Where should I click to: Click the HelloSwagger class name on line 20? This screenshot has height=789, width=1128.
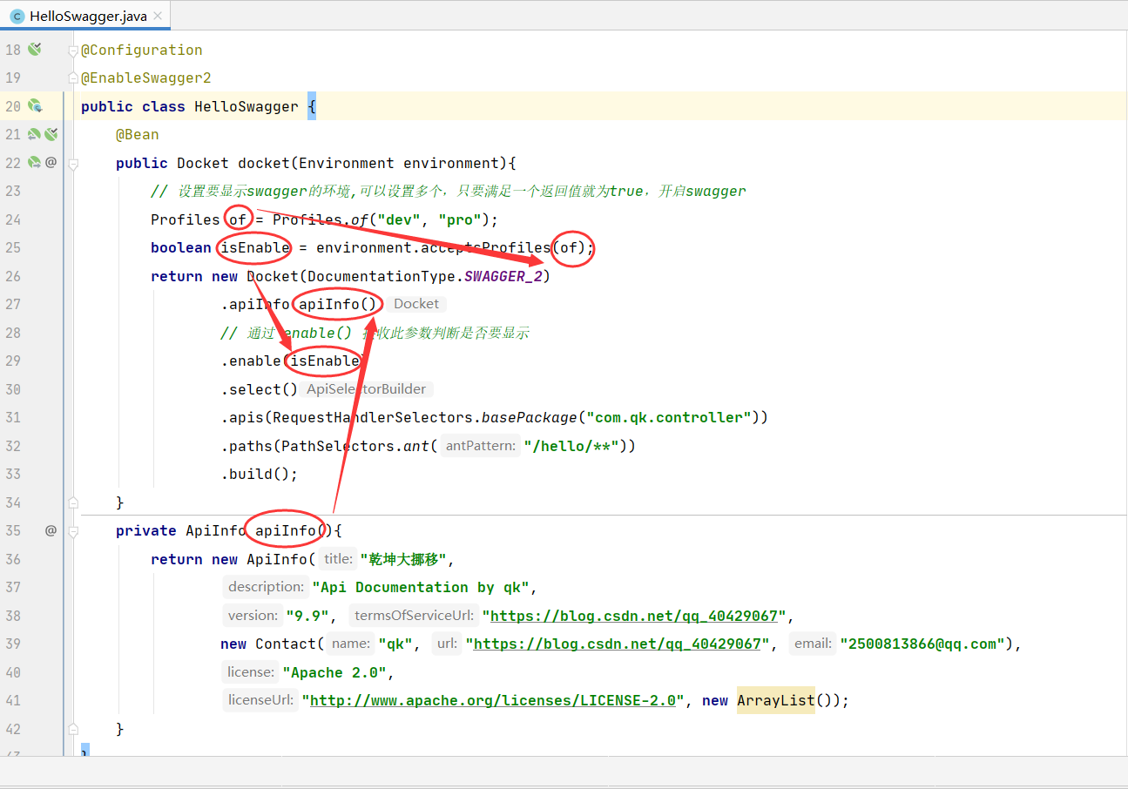tap(247, 106)
